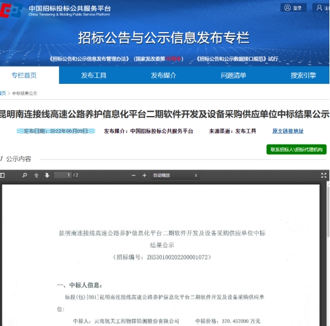Click the PDF page number field
The image size is (330, 326).
coord(63,175)
